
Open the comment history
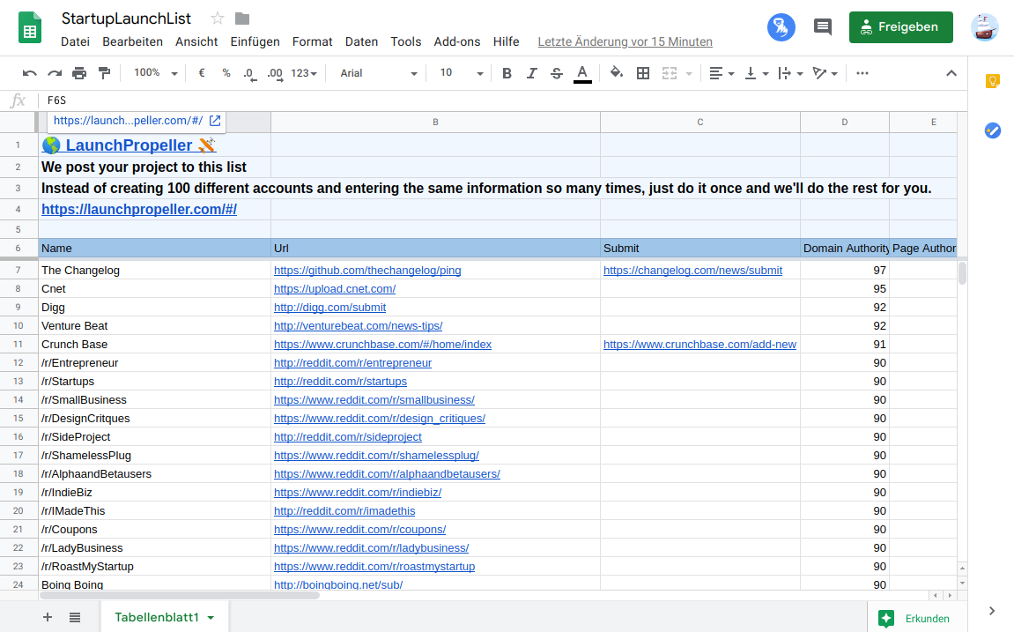click(x=822, y=26)
